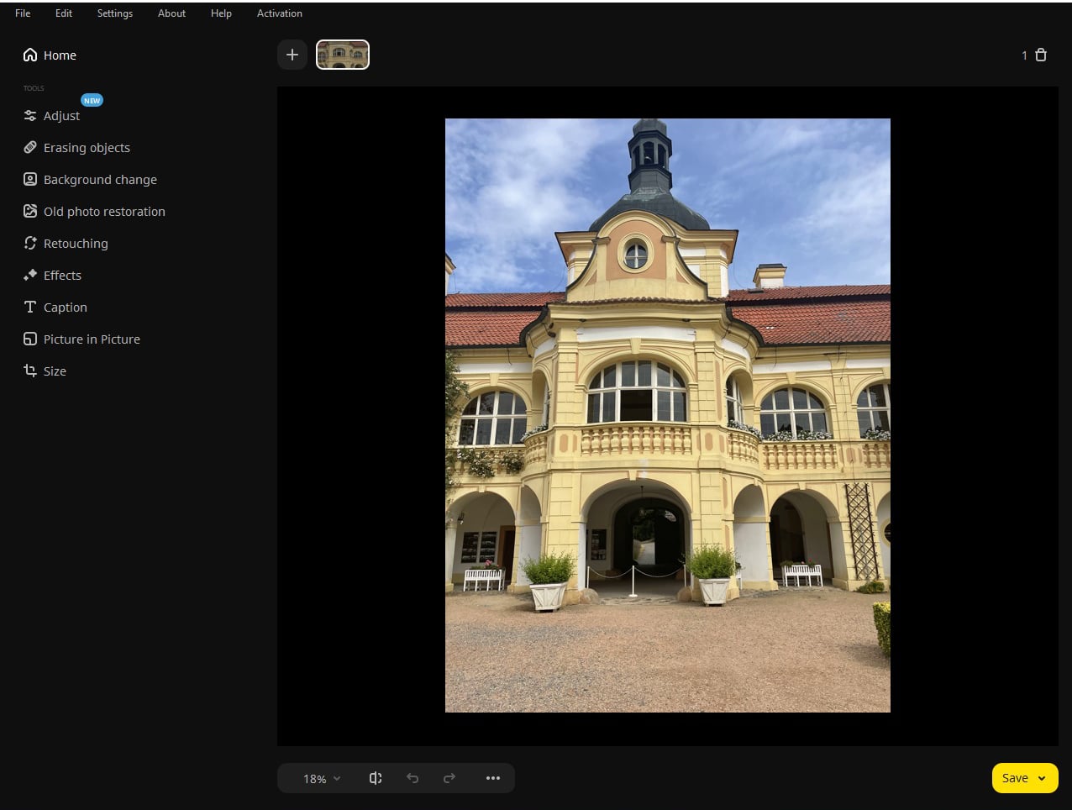Select the Erasing objects tool
This screenshot has width=1072, height=810.
[x=87, y=147]
